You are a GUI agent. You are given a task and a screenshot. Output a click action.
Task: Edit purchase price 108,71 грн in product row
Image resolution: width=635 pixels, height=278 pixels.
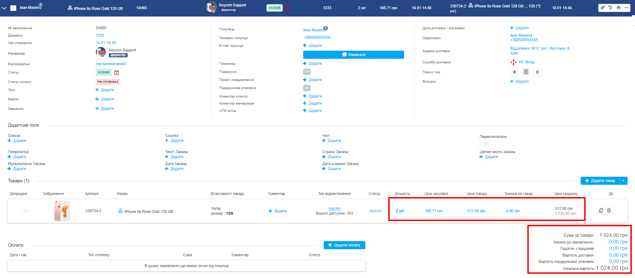coord(434,211)
